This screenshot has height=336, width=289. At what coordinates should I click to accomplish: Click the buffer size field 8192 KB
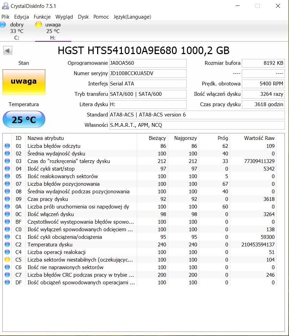coord(263,63)
